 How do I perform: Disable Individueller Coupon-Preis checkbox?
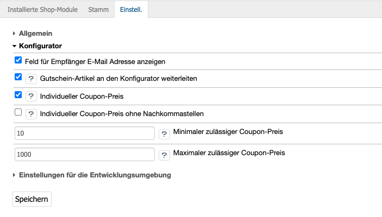tap(18, 94)
